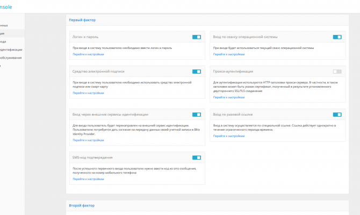This screenshot has height=215, width=360.
Task: Enable the "Прокси-аутентификация" switch
Action: coord(337,71)
